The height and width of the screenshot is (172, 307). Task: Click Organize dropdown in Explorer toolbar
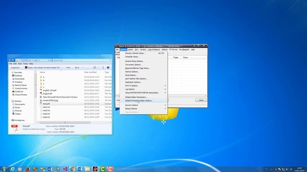[16, 67]
